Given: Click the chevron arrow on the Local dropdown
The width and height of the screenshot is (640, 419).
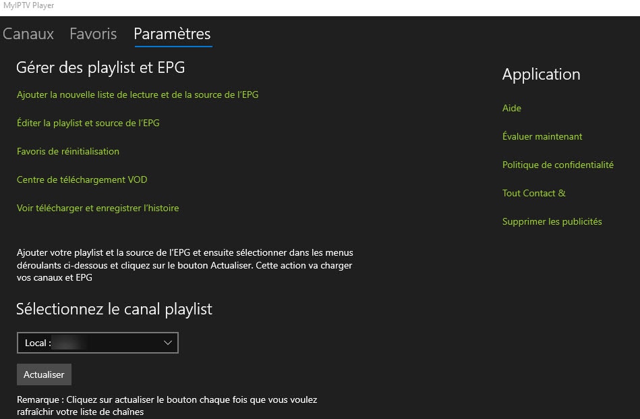Looking at the screenshot, I should (x=167, y=343).
